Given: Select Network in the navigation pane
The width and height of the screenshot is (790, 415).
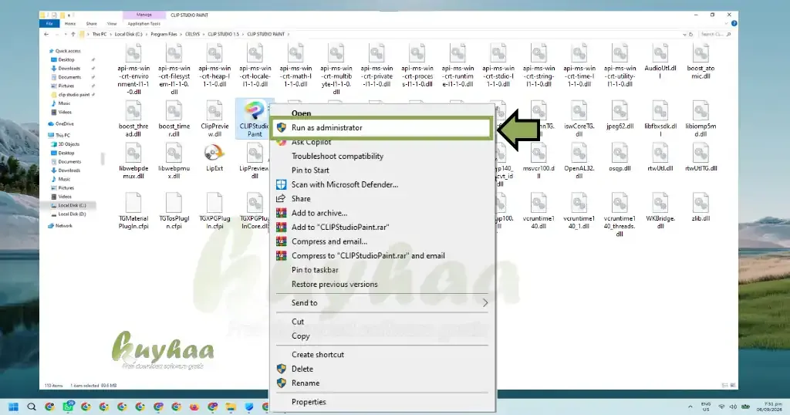Looking at the screenshot, I should click(x=60, y=226).
